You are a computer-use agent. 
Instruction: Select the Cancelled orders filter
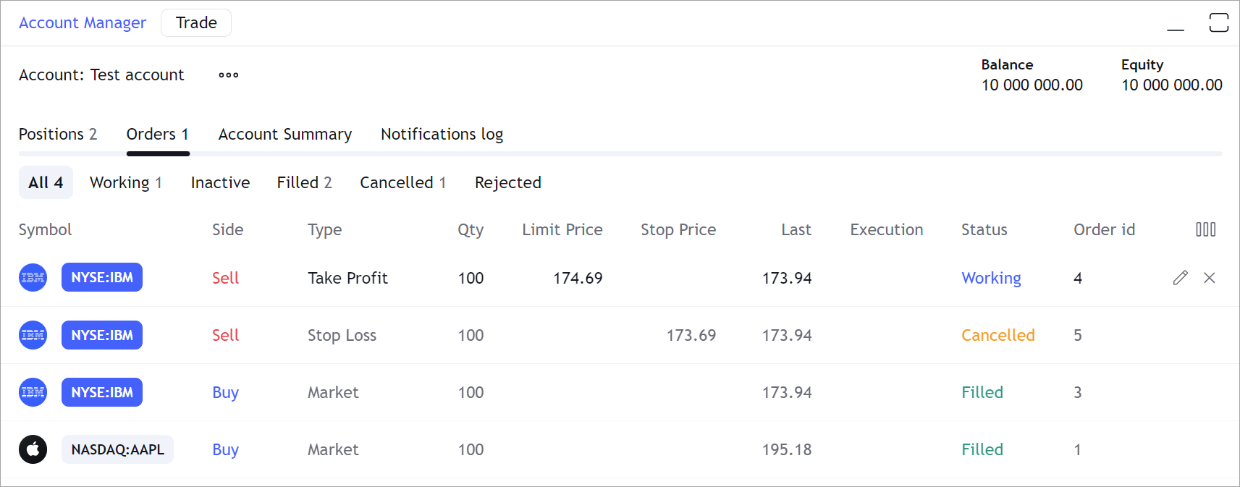[402, 182]
